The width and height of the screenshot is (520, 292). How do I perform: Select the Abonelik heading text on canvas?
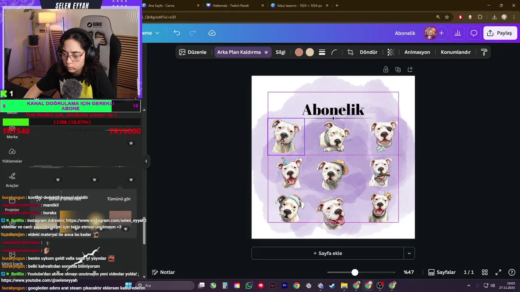pos(333,110)
